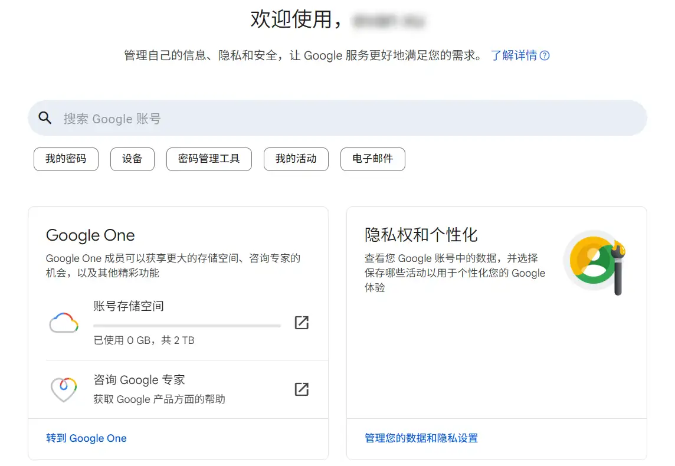This screenshot has width=675, height=466.
Task: Select the 设备 suggestion chip
Action: point(132,159)
